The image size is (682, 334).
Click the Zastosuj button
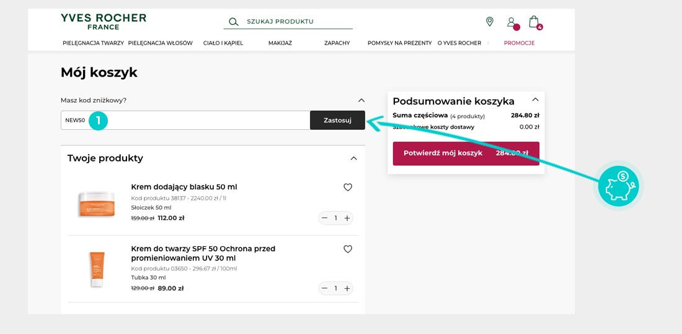tap(337, 120)
